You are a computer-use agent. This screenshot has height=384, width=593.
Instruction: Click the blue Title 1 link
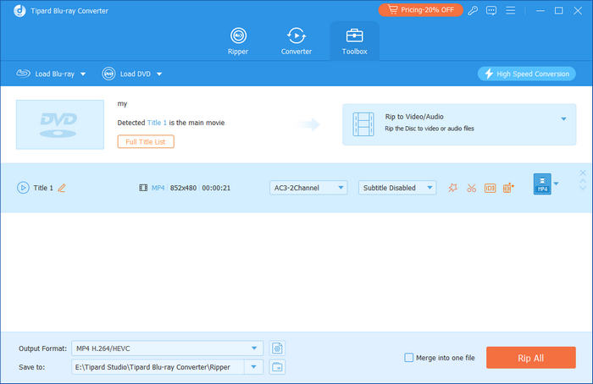[x=157, y=123]
